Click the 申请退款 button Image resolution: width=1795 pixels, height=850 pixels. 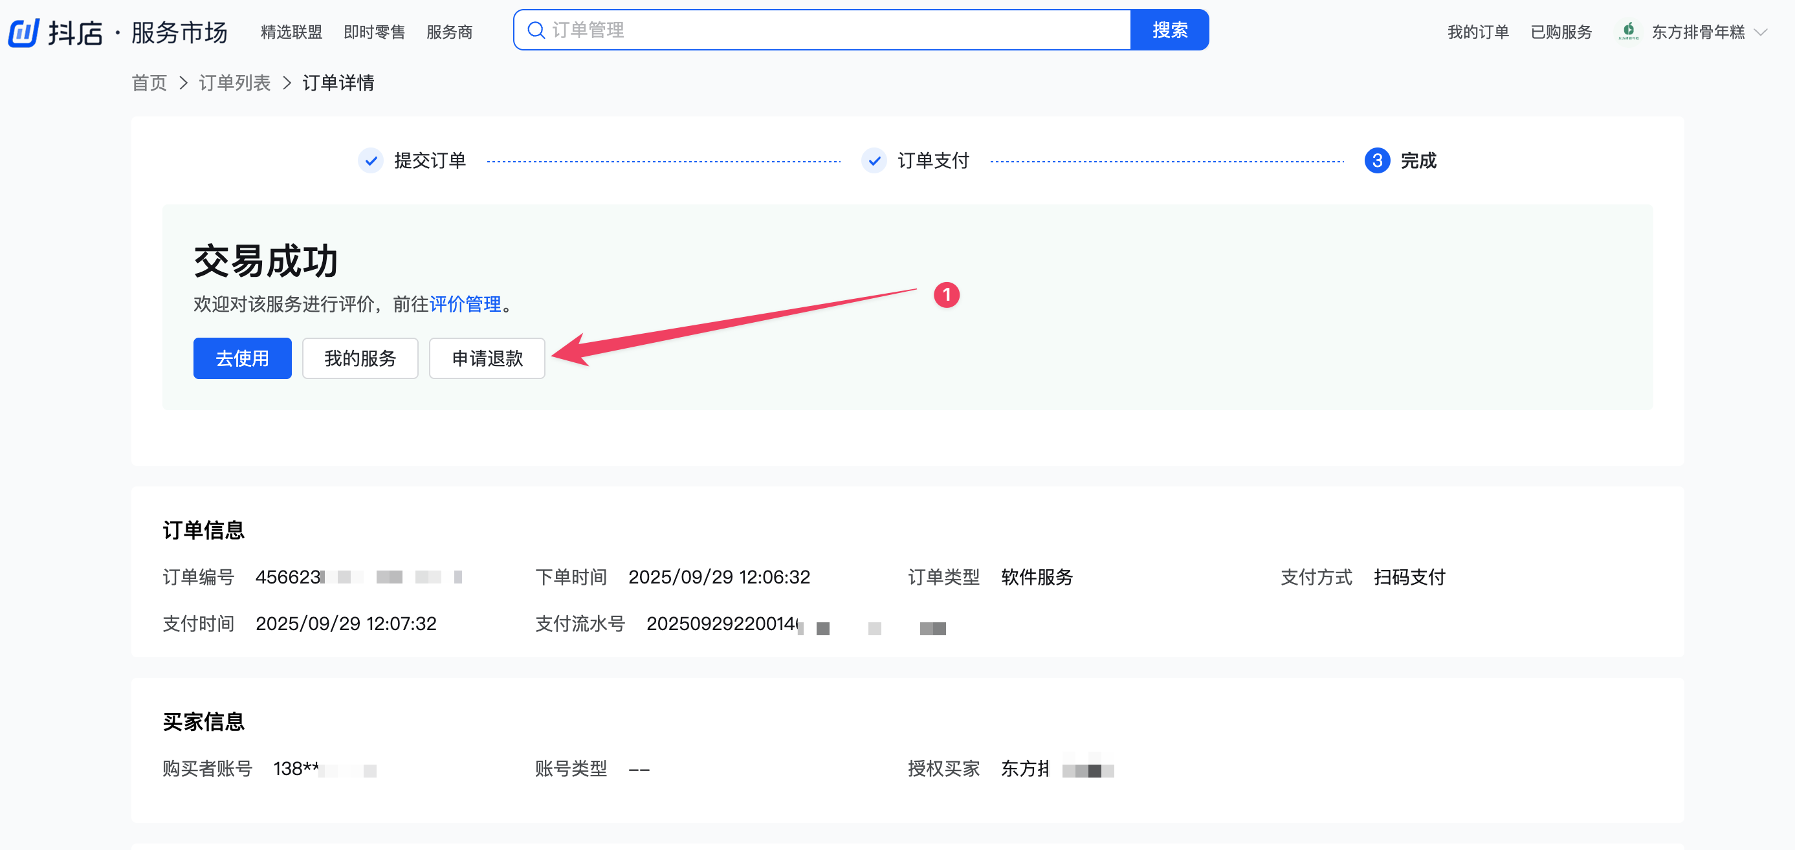pos(487,358)
